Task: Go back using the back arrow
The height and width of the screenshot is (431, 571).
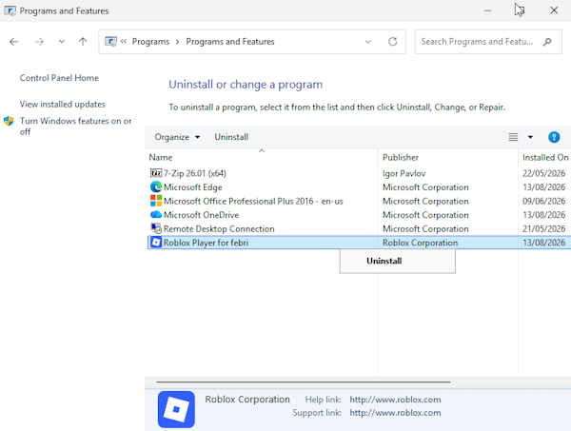Action: (x=14, y=42)
